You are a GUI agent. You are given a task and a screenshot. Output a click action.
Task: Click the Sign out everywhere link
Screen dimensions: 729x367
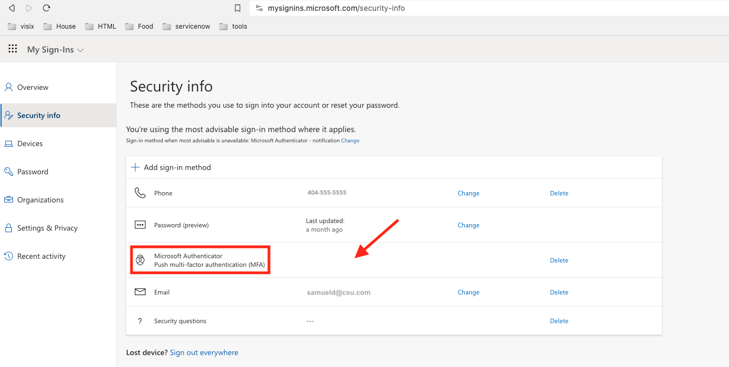tap(204, 352)
